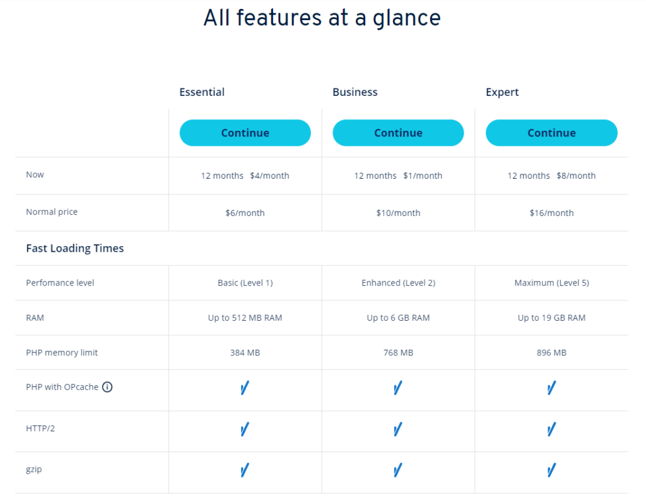Click the Essential plan gzip checkmark
The height and width of the screenshot is (500, 646).
(x=245, y=470)
